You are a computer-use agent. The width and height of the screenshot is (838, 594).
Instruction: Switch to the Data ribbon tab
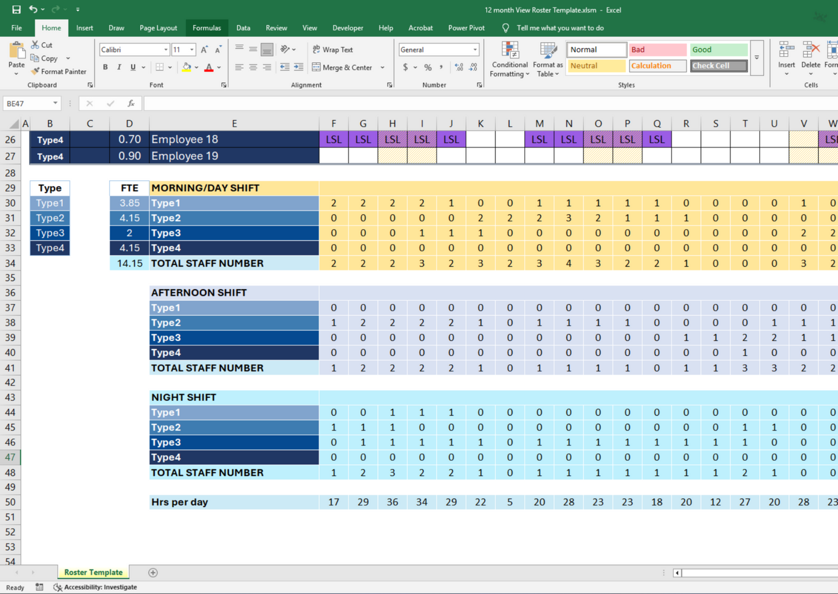coord(243,28)
